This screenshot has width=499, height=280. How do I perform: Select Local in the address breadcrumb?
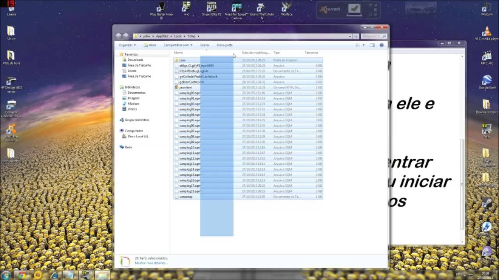tap(178, 36)
